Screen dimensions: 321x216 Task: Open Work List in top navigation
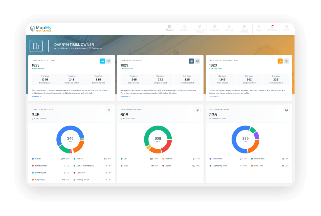pyautogui.click(x=229, y=28)
